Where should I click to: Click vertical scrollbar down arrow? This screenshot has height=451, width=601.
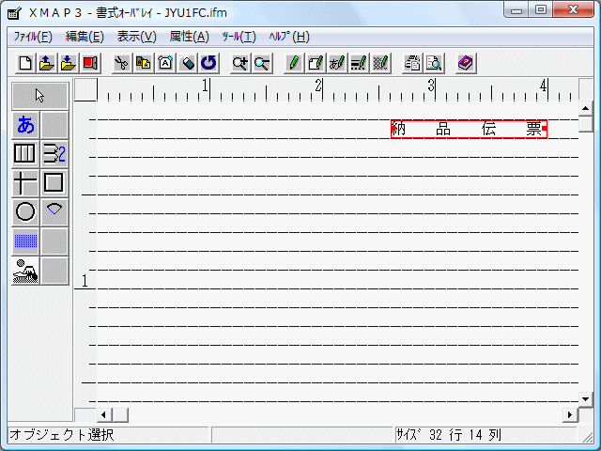(585, 399)
